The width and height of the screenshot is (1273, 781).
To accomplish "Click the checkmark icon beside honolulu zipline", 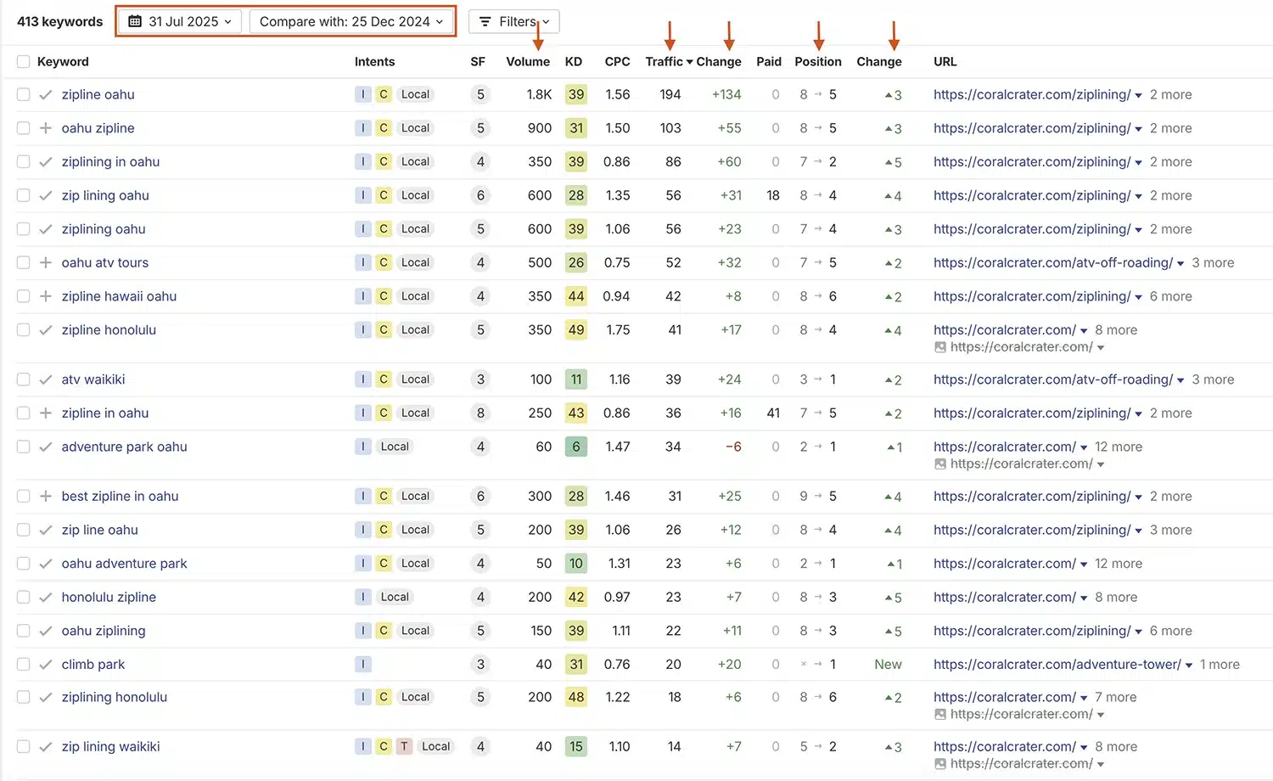I will pos(46,597).
